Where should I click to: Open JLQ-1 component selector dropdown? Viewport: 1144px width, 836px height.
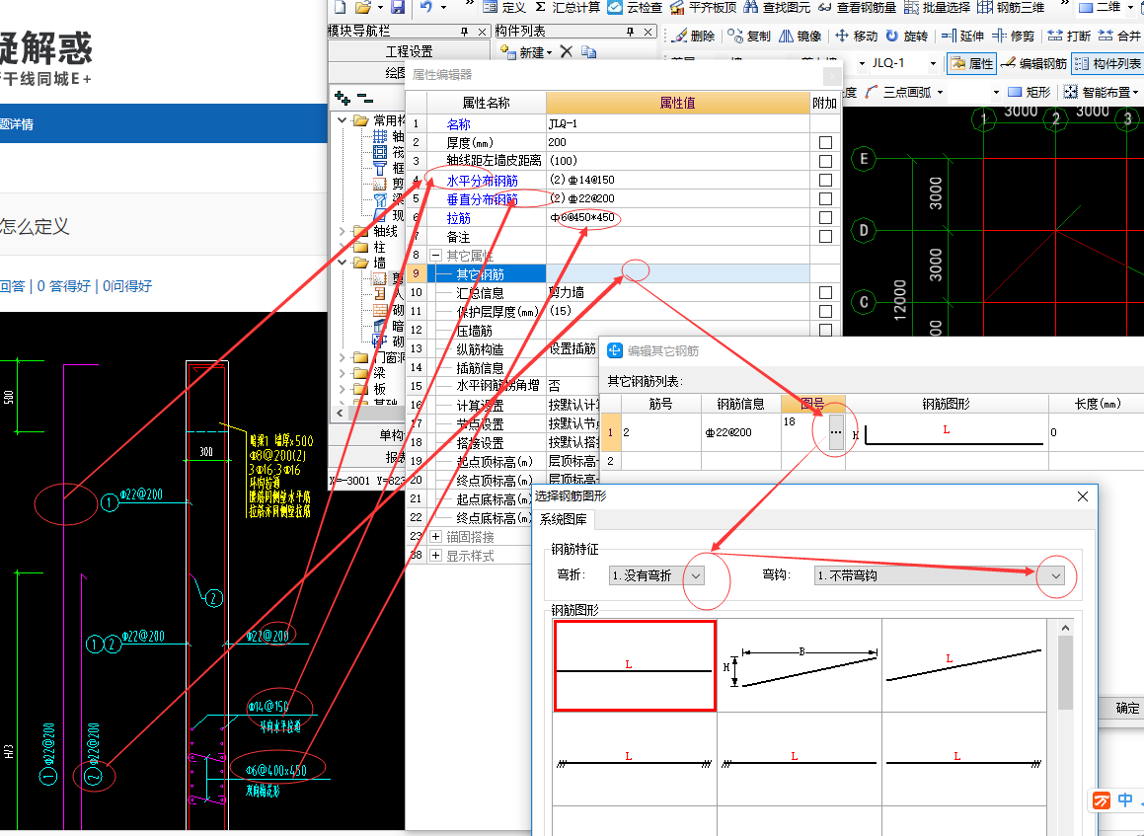933,63
